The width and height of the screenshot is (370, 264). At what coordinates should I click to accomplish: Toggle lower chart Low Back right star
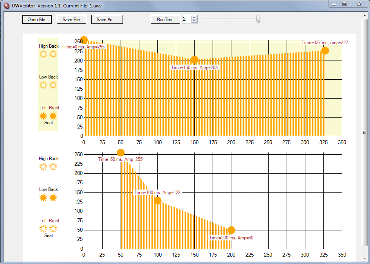[53, 198]
